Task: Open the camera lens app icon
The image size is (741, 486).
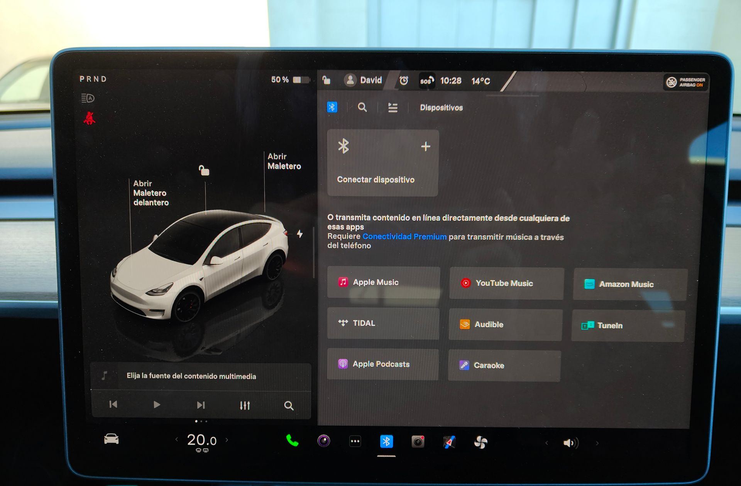Action: [324, 441]
